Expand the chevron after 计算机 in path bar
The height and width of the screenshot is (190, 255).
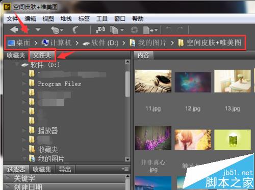coord(77,43)
